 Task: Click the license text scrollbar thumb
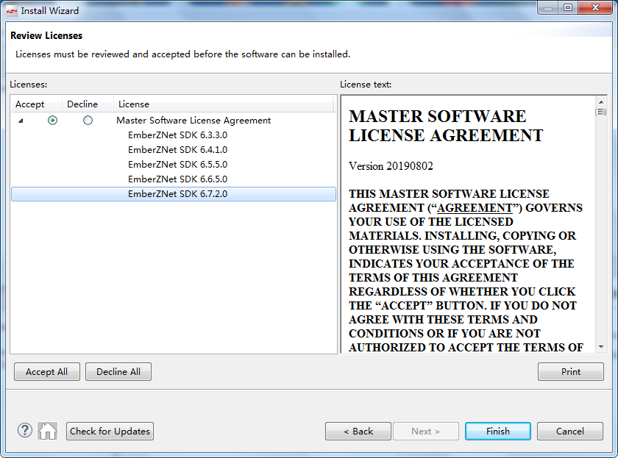point(601,112)
